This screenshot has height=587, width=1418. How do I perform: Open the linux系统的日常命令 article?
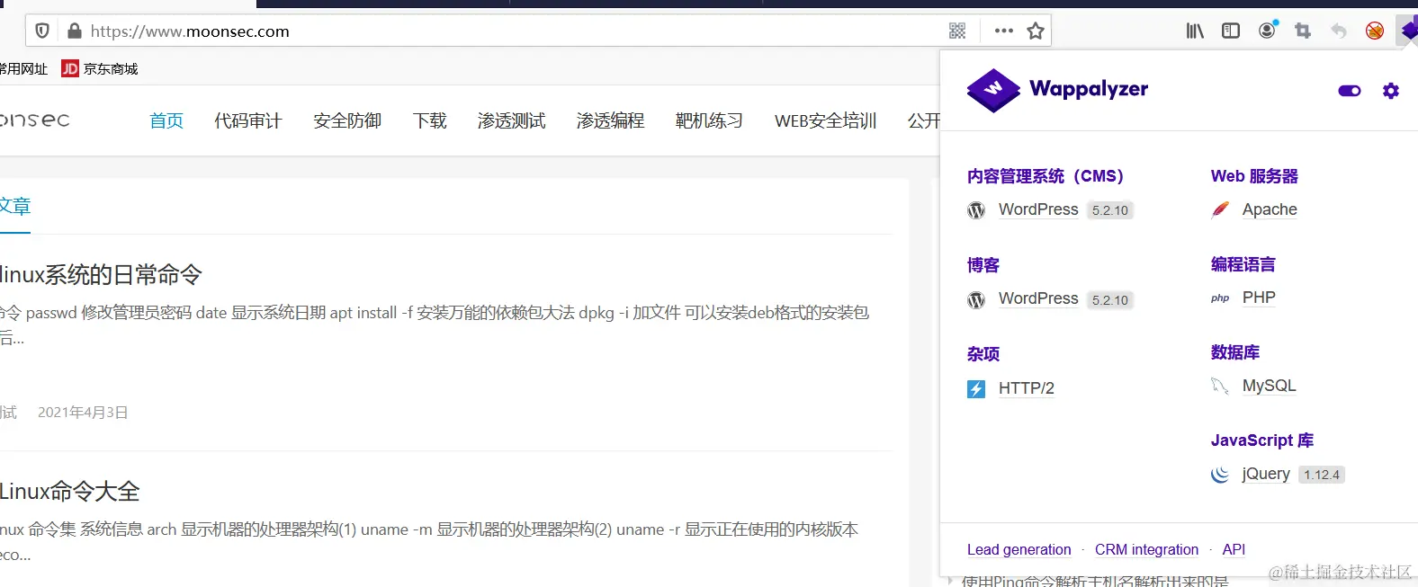[x=101, y=274]
